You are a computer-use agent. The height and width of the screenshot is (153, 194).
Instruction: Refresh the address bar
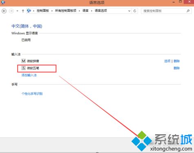click(135, 11)
